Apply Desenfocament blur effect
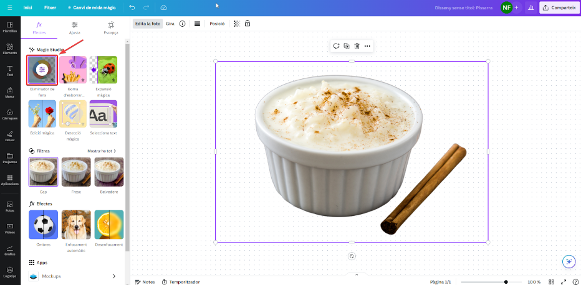This screenshot has width=581, height=285. click(109, 225)
